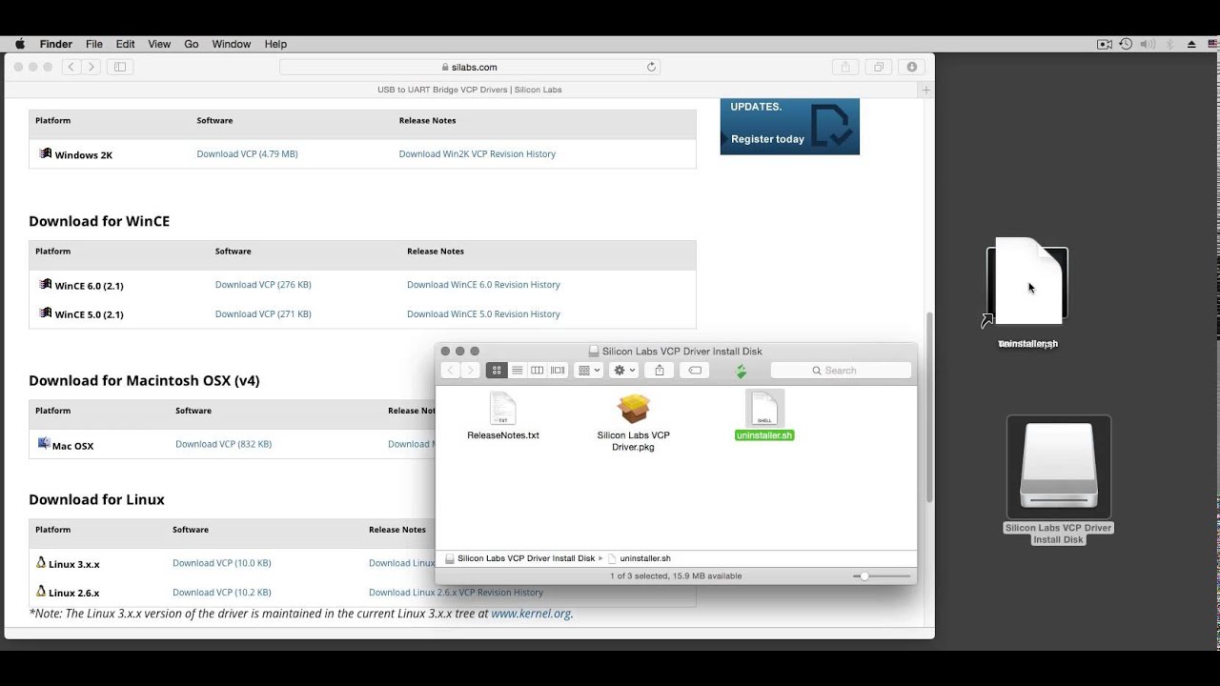
Task: Open the File menu
Action: [x=94, y=44]
